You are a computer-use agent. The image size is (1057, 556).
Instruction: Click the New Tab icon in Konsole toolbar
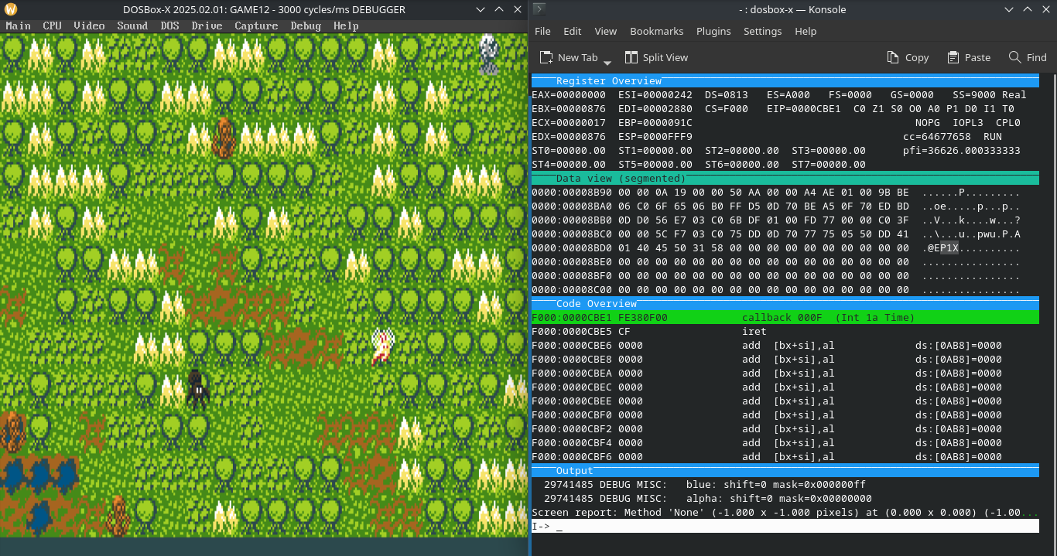tap(546, 57)
